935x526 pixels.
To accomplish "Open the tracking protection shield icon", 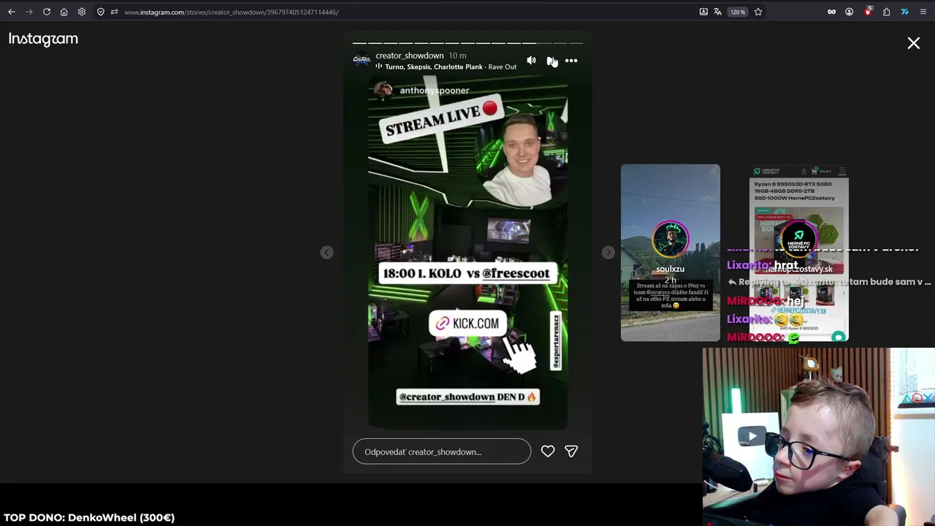I will (x=101, y=12).
